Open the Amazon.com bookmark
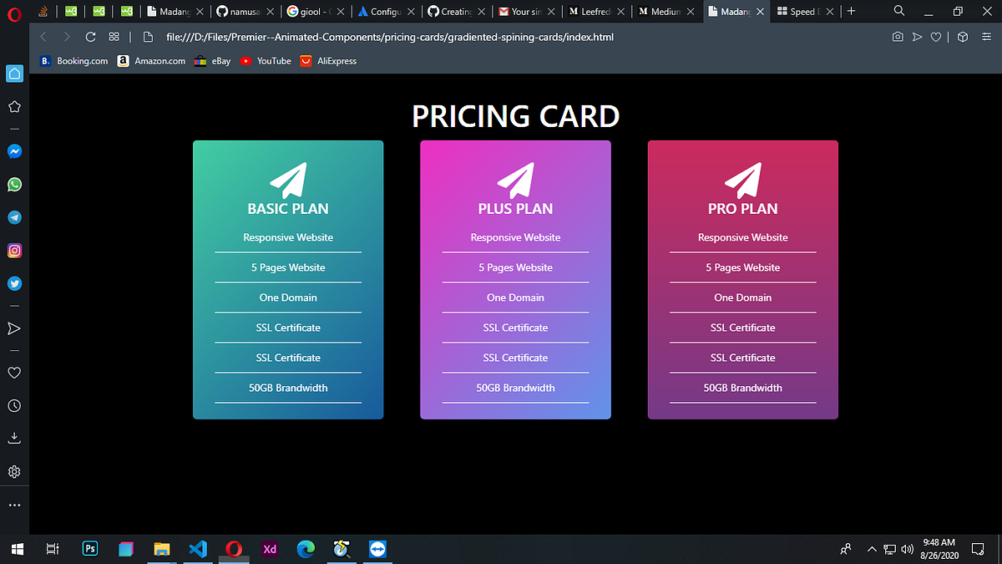1002x564 pixels. click(x=152, y=61)
